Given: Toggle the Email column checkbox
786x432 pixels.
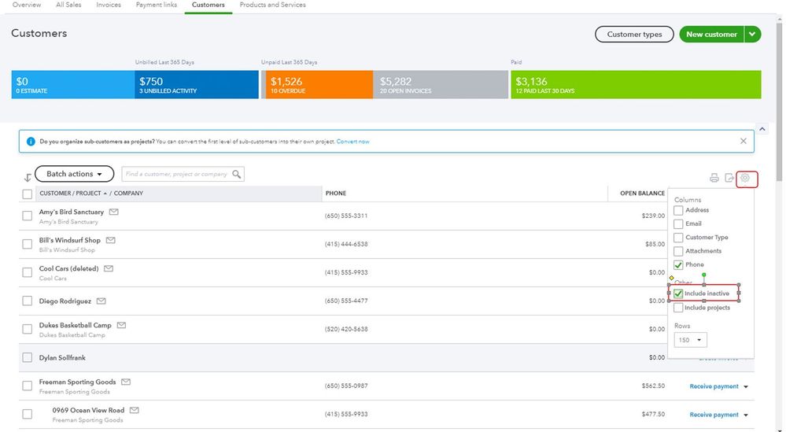Looking at the screenshot, I should [x=678, y=224].
